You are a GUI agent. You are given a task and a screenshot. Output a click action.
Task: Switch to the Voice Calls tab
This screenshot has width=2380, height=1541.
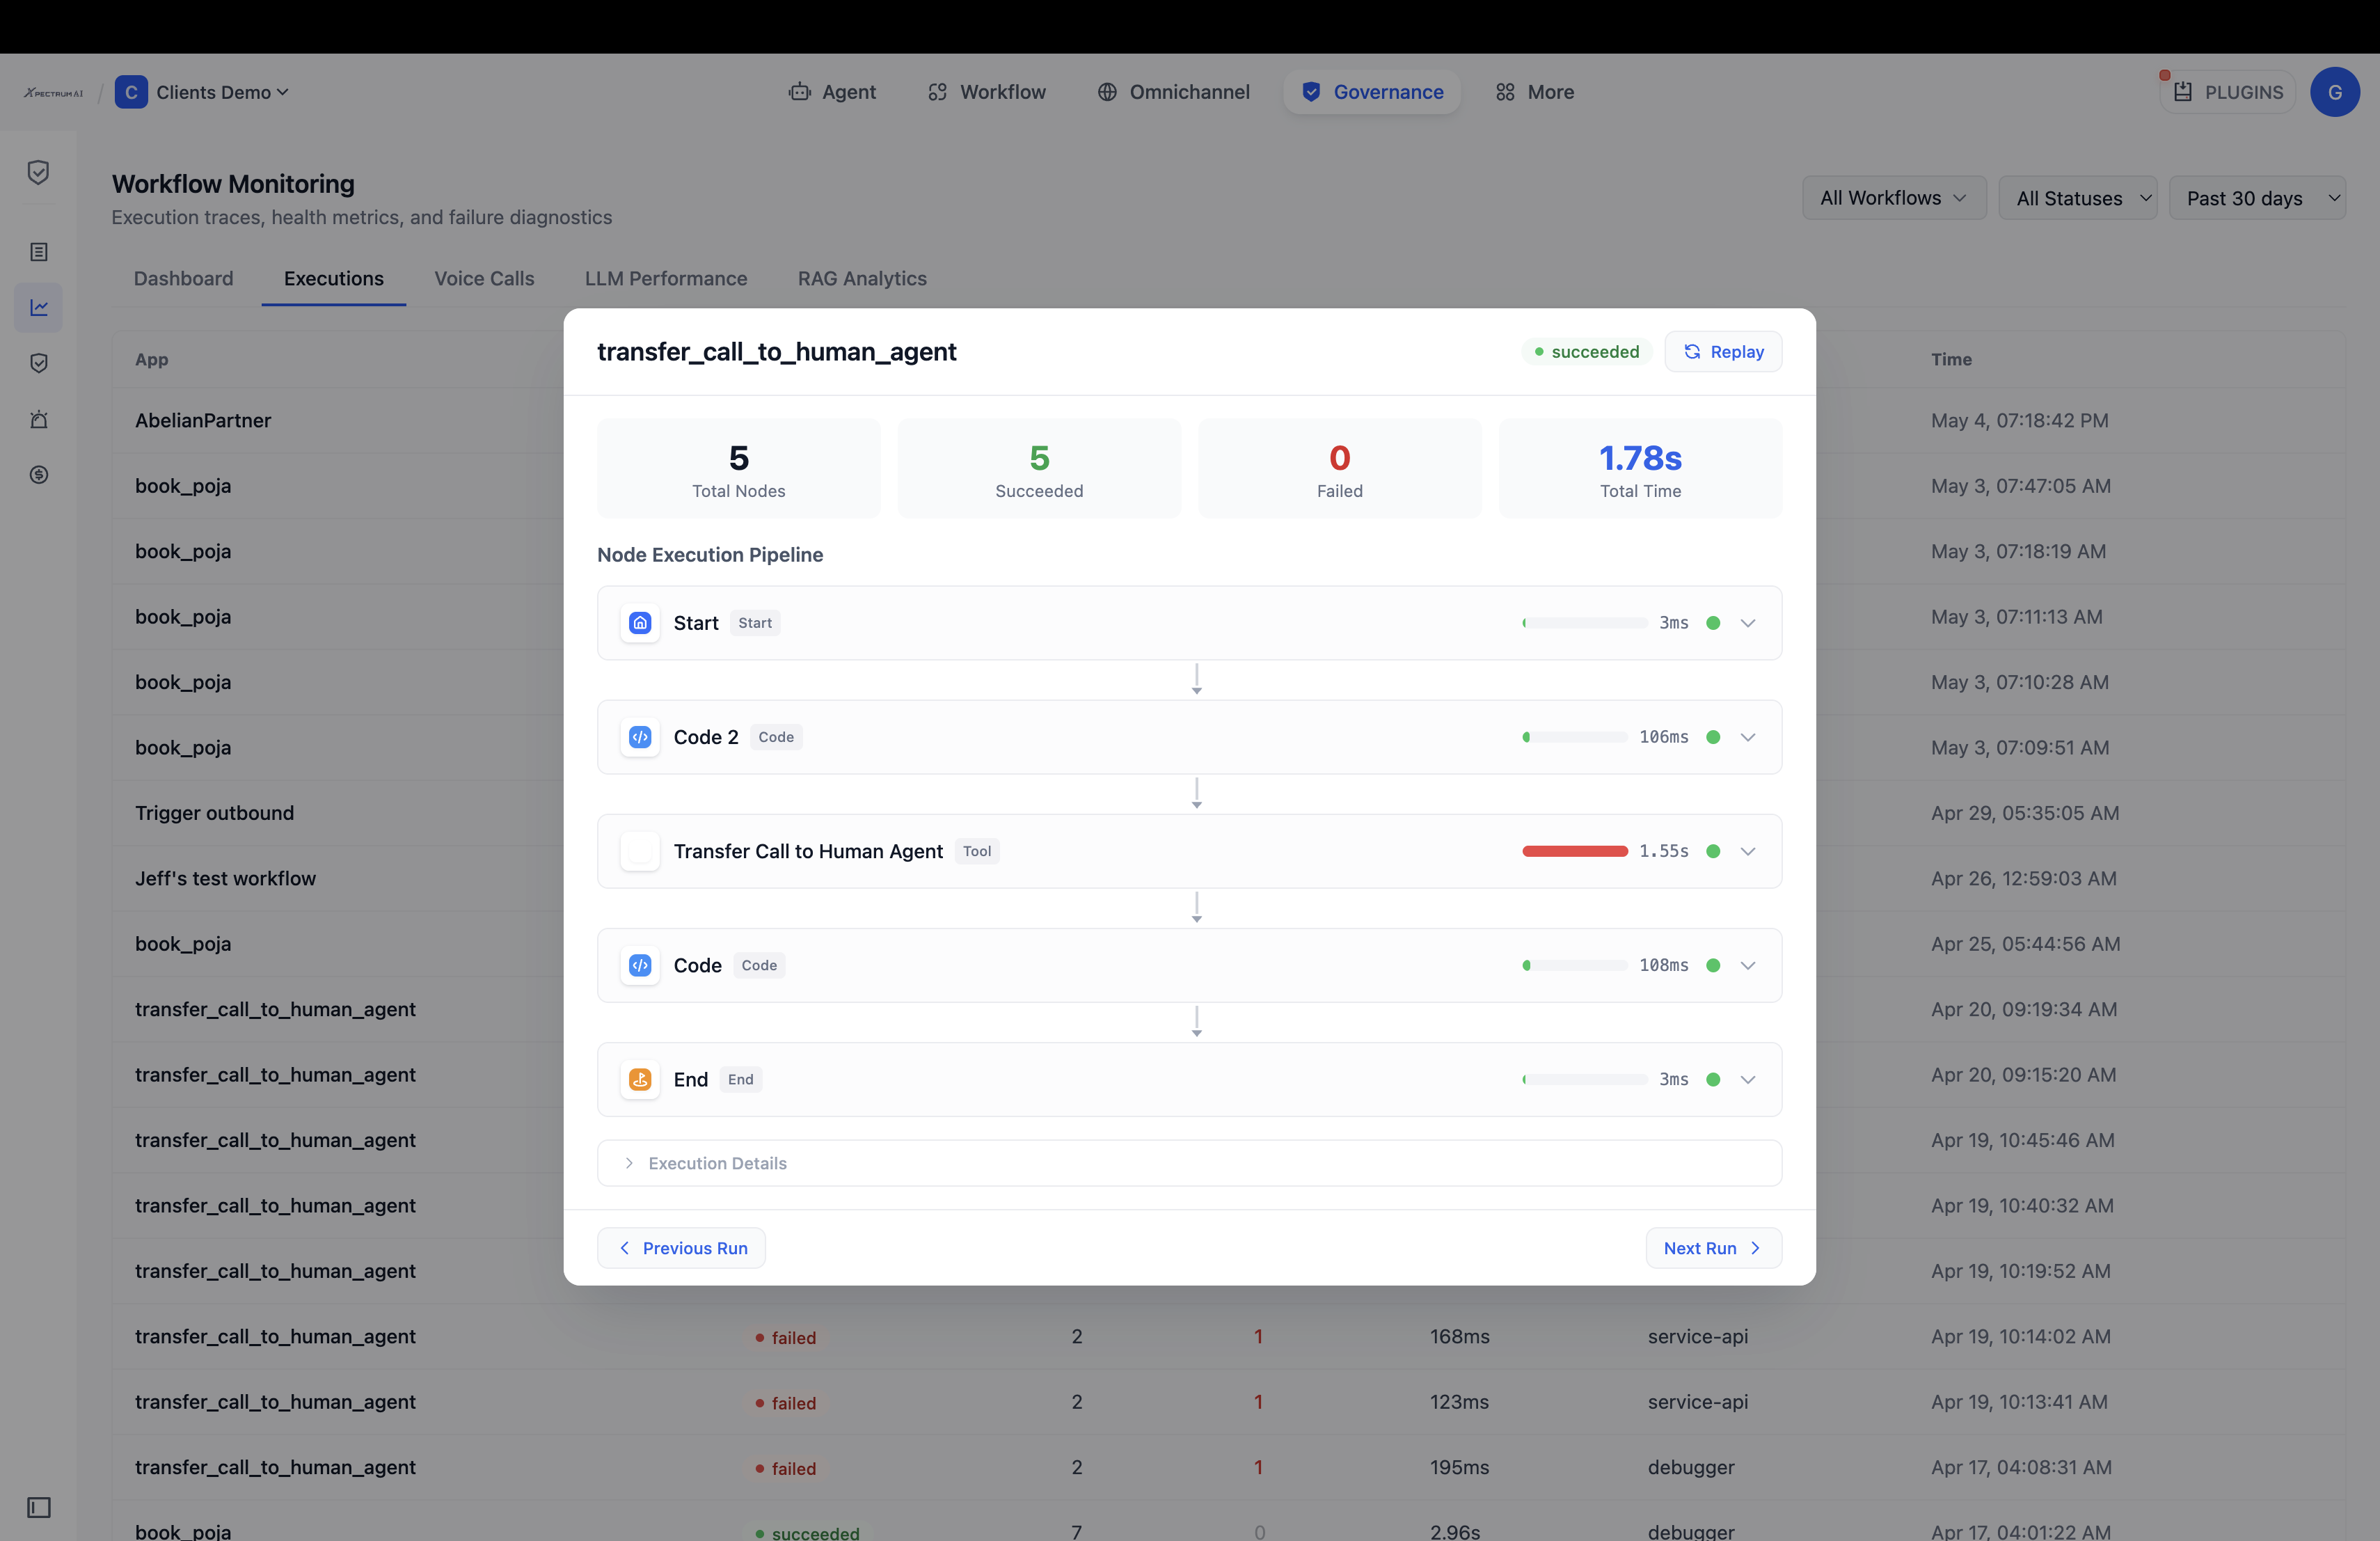click(x=484, y=278)
